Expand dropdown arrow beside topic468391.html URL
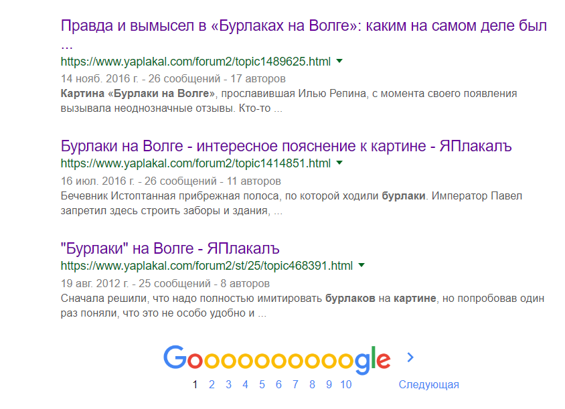The width and height of the screenshot is (565, 409). coord(361,265)
